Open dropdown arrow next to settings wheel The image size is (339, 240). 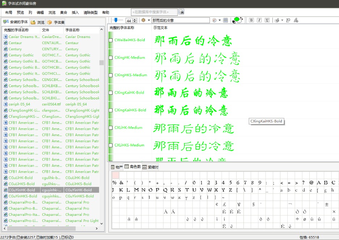149,20
